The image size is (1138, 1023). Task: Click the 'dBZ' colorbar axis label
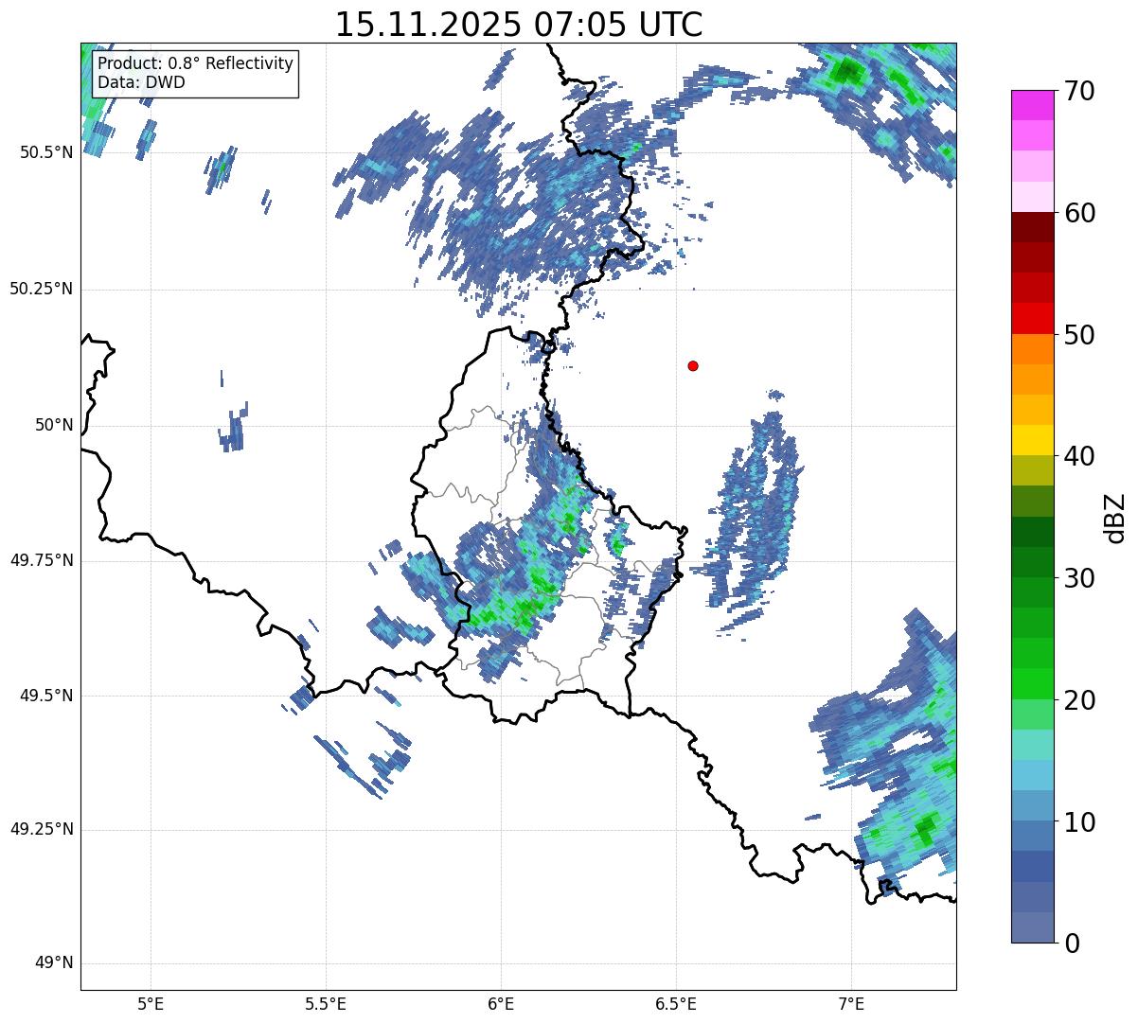pyautogui.click(x=1116, y=517)
